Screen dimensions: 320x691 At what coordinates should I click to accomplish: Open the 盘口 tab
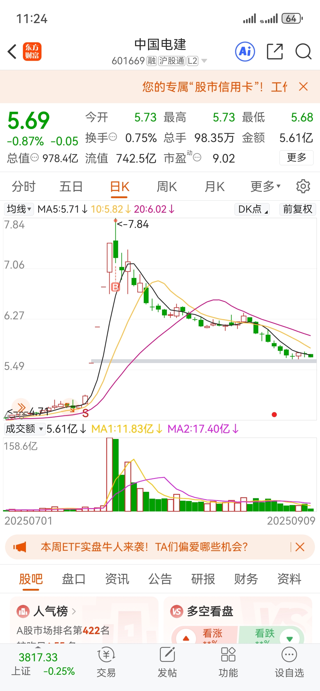(74, 579)
